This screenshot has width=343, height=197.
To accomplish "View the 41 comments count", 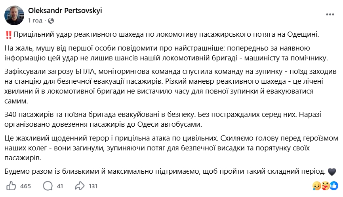I will [x=60, y=186].
